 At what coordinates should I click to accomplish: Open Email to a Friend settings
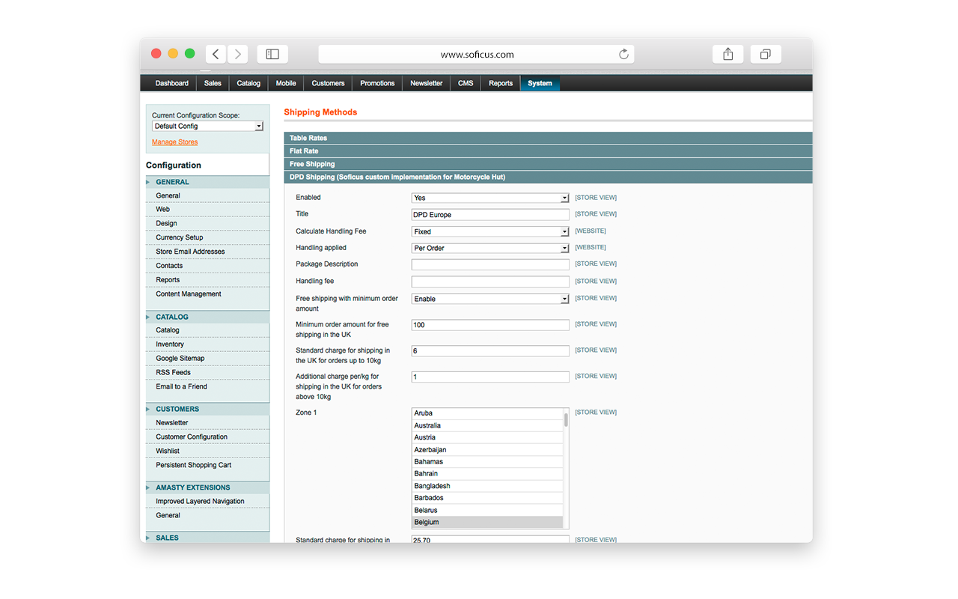point(182,386)
